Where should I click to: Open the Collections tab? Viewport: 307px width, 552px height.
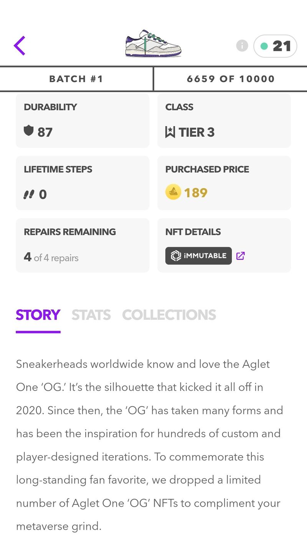[169, 315]
